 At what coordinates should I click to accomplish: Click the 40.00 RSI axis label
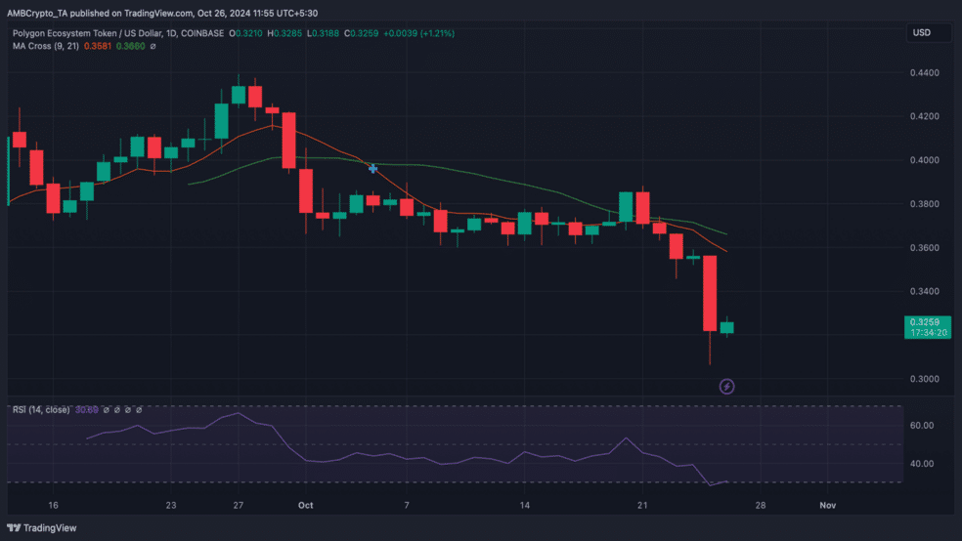pos(922,464)
